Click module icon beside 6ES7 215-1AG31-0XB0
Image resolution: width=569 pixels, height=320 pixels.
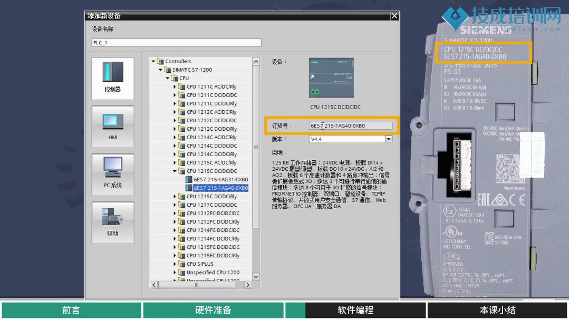[189, 180]
